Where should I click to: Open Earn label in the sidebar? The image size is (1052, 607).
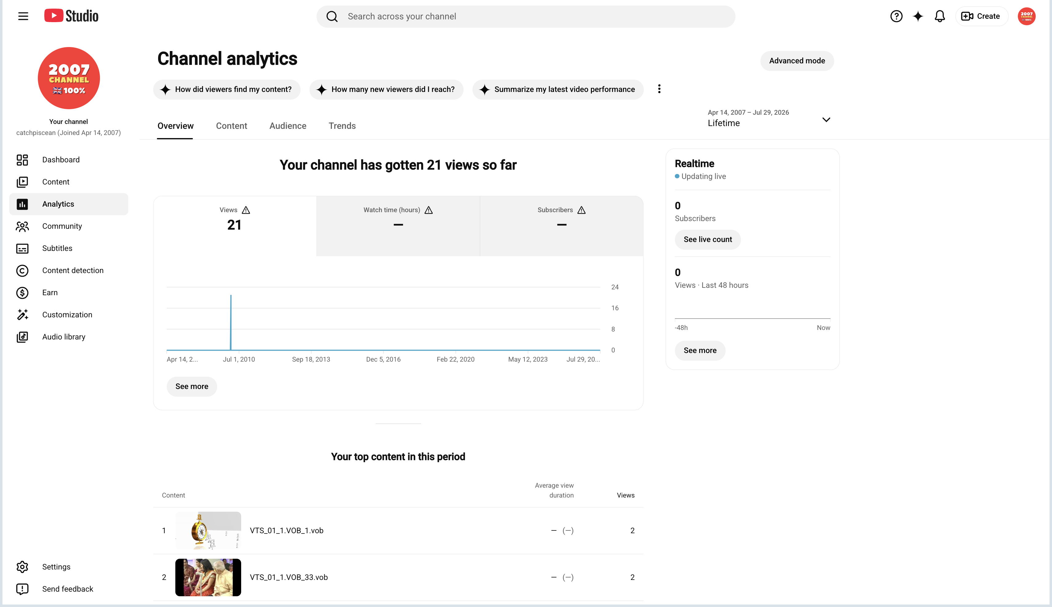50,293
